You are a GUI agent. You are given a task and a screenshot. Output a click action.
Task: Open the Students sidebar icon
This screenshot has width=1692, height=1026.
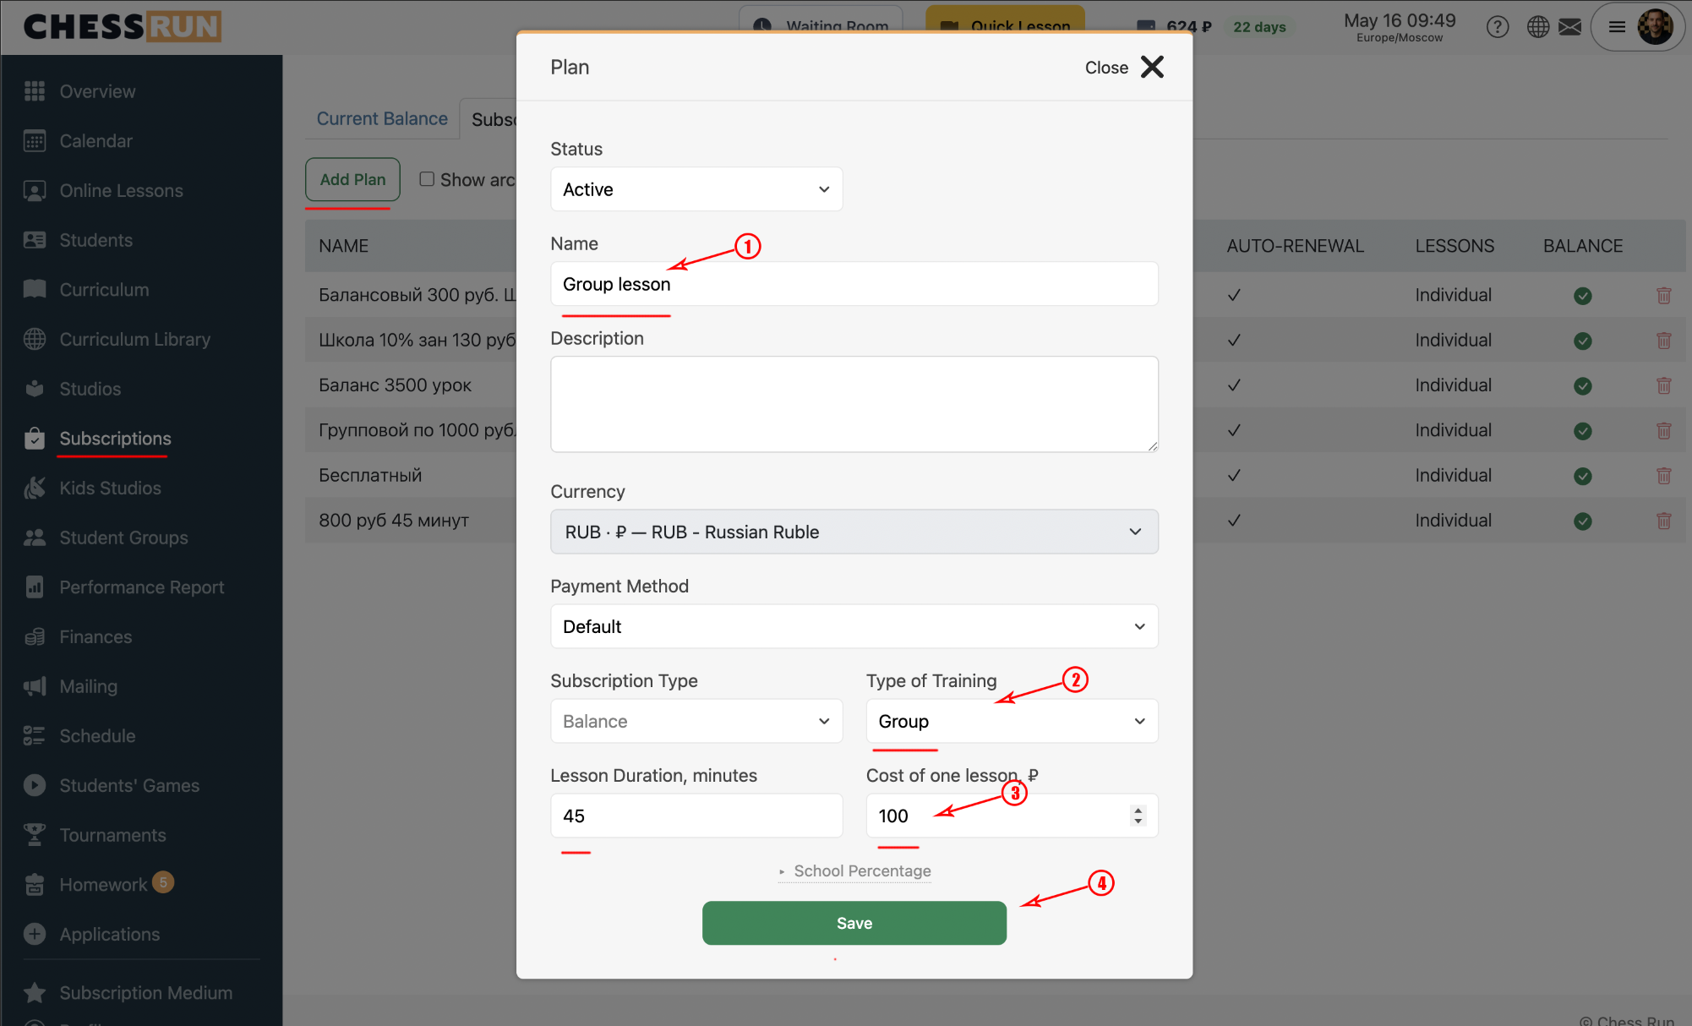pyautogui.click(x=35, y=240)
